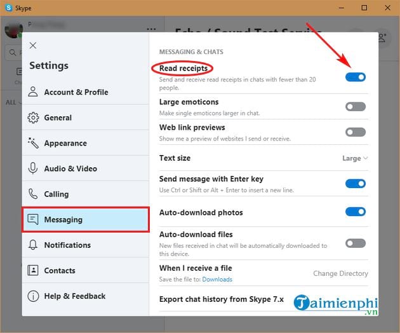
Task: Click the Notifications bell icon
Action: pyautogui.click(x=33, y=245)
